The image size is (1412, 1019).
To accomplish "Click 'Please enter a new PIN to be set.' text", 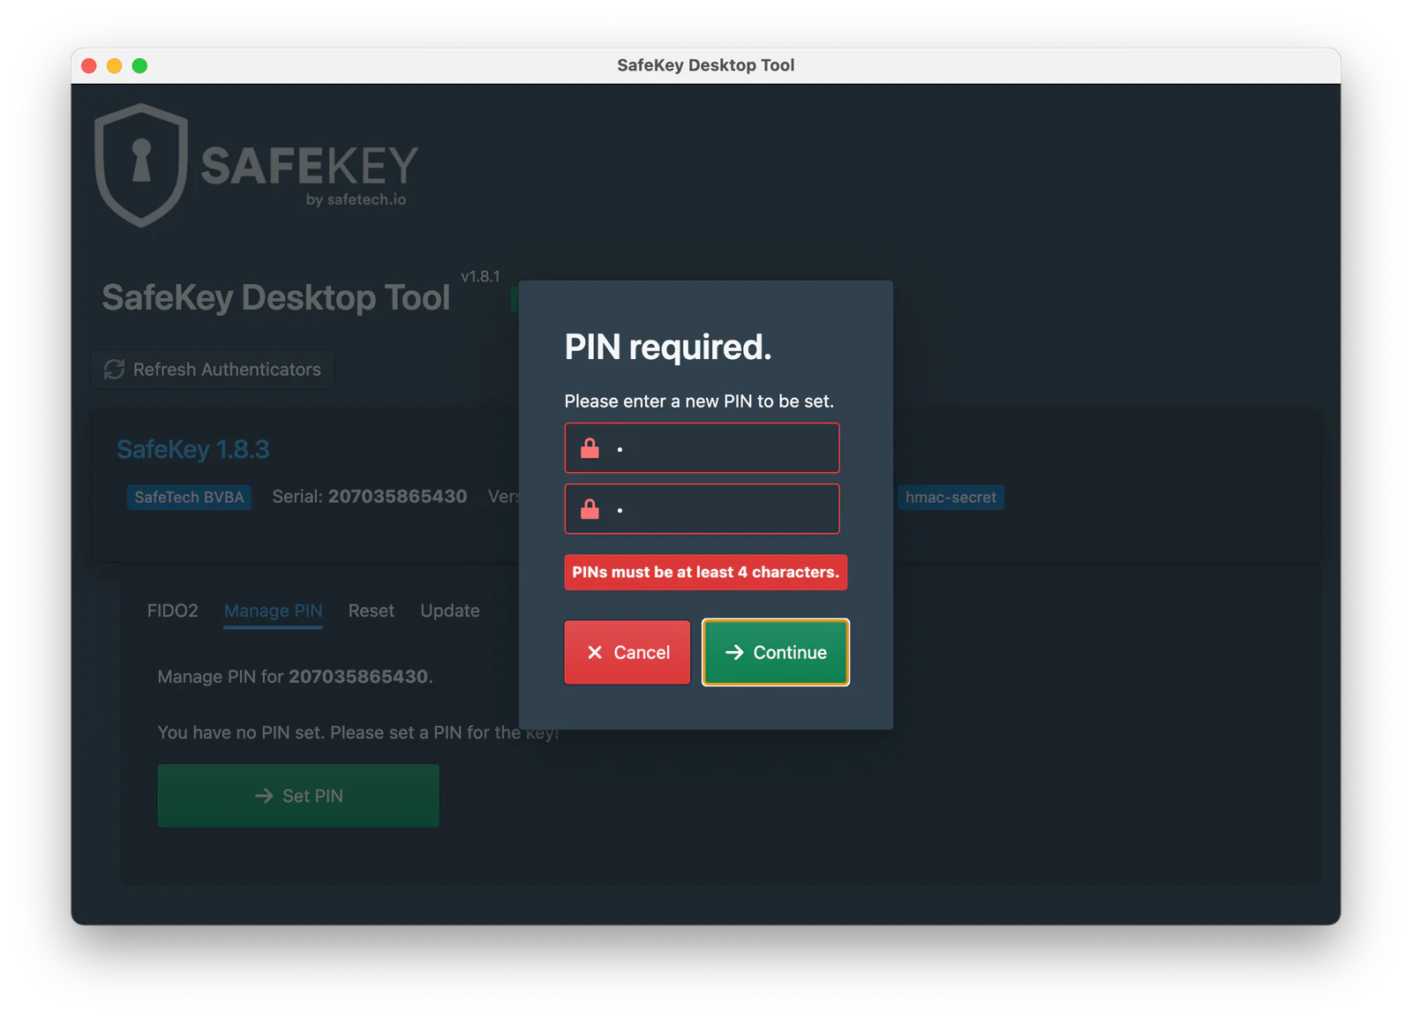I will coord(699,401).
